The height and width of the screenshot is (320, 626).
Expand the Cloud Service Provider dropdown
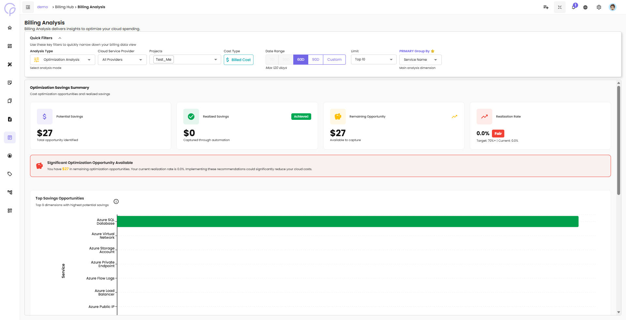tap(122, 60)
